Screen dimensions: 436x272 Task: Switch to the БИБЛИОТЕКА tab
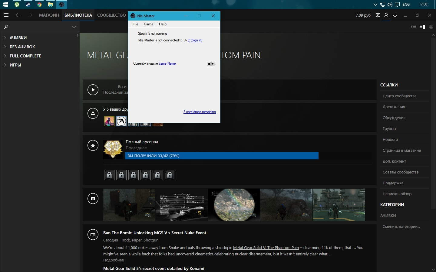pos(78,15)
